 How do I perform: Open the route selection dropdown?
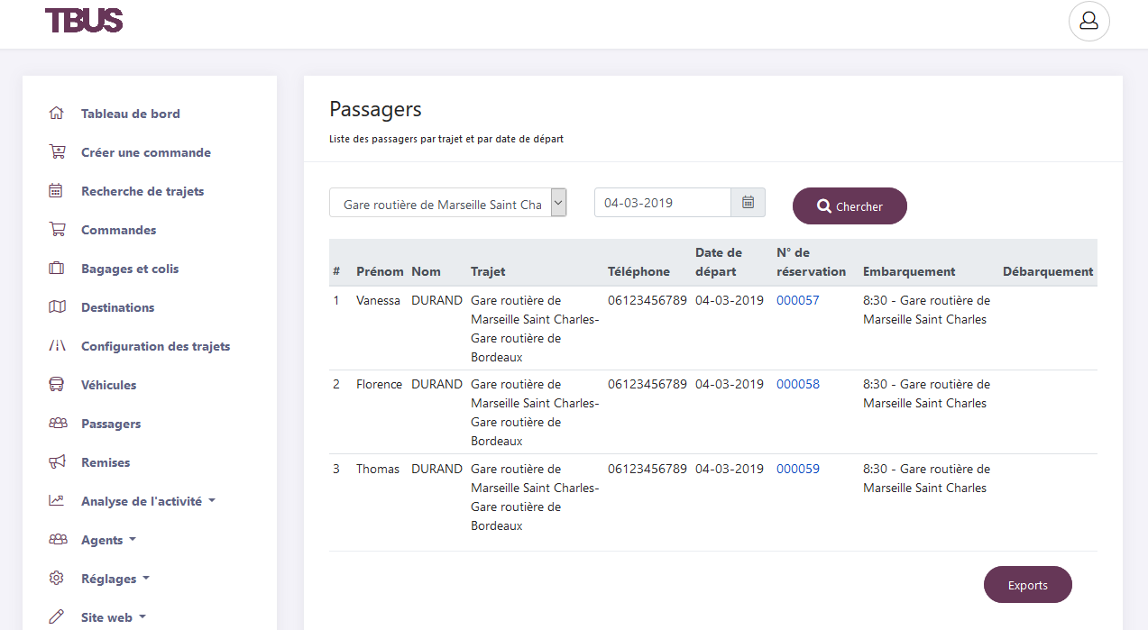tap(447, 204)
